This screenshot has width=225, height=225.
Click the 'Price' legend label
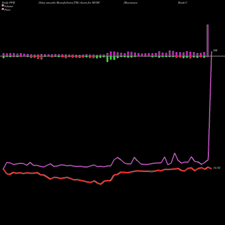[7, 10]
